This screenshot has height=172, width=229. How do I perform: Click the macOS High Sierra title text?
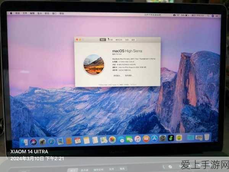click(x=127, y=51)
